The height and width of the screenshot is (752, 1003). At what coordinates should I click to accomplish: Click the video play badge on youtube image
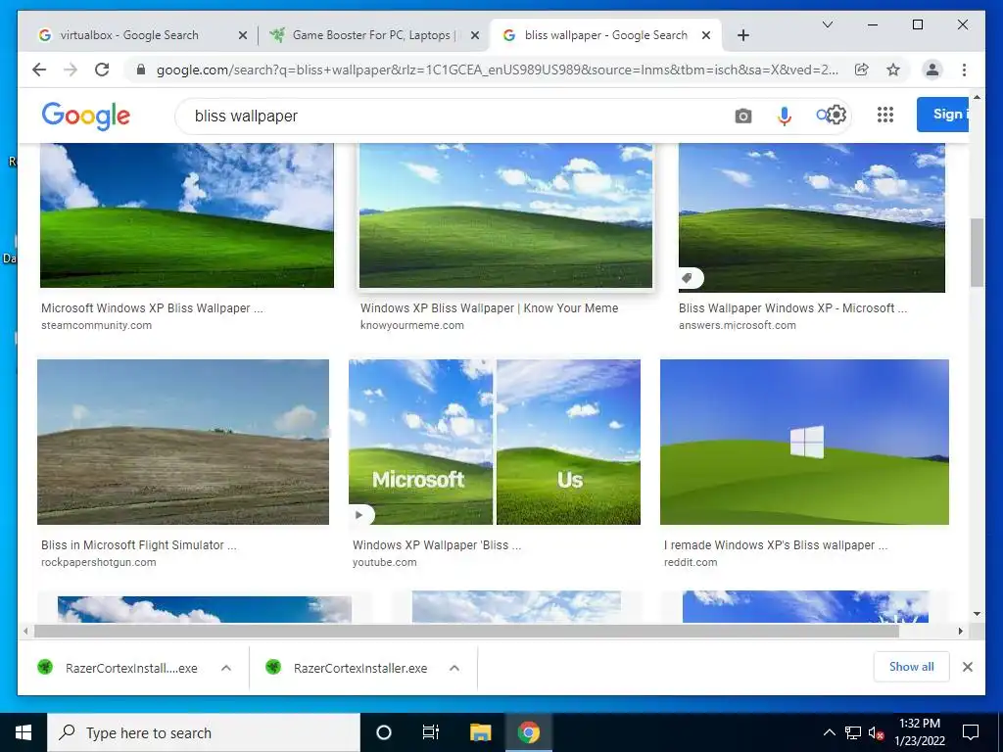359,515
